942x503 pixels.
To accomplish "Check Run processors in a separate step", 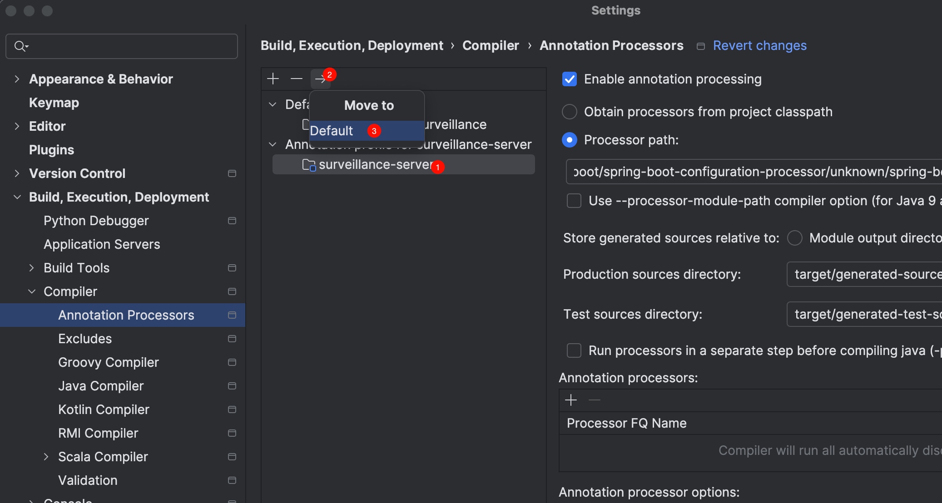I will pyautogui.click(x=574, y=350).
